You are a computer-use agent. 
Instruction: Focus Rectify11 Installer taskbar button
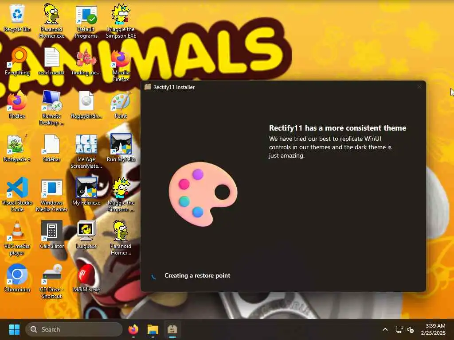pyautogui.click(x=172, y=329)
